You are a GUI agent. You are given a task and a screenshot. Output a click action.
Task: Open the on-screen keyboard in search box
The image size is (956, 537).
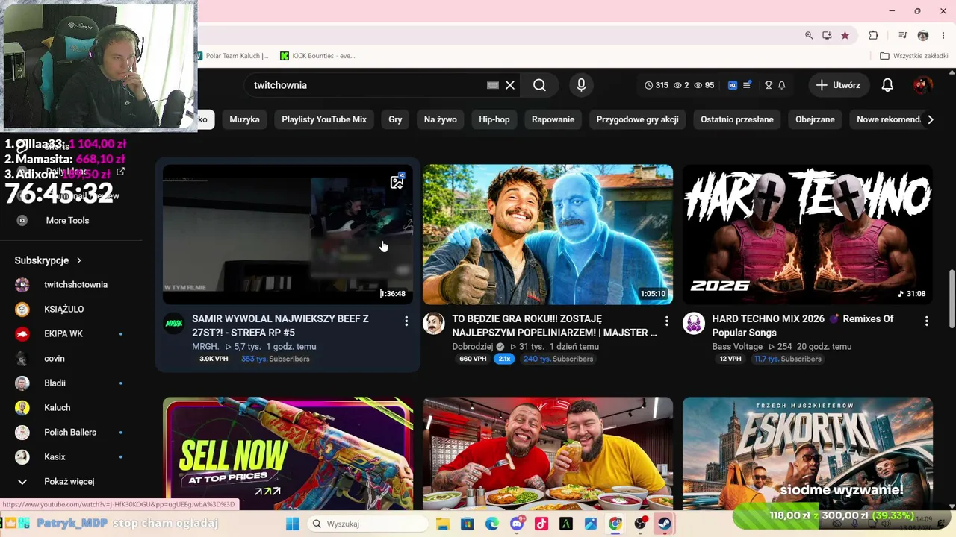point(492,85)
